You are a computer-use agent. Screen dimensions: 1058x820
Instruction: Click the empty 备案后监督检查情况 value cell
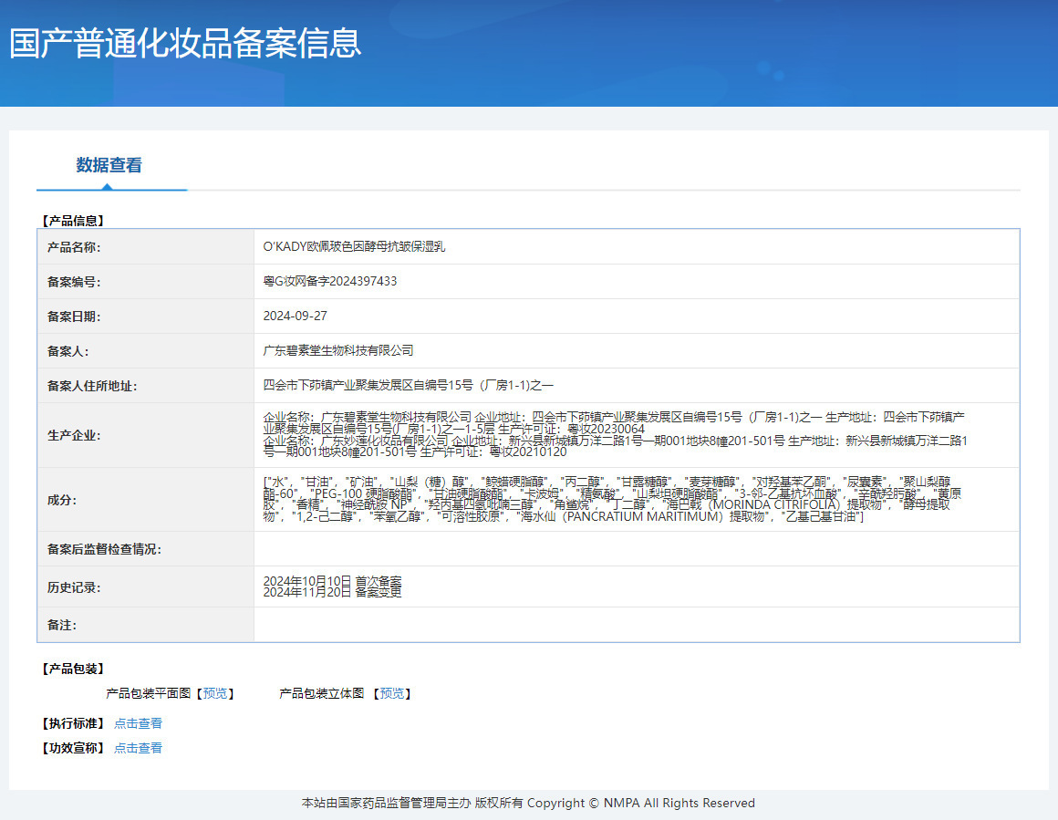pyautogui.click(x=636, y=549)
